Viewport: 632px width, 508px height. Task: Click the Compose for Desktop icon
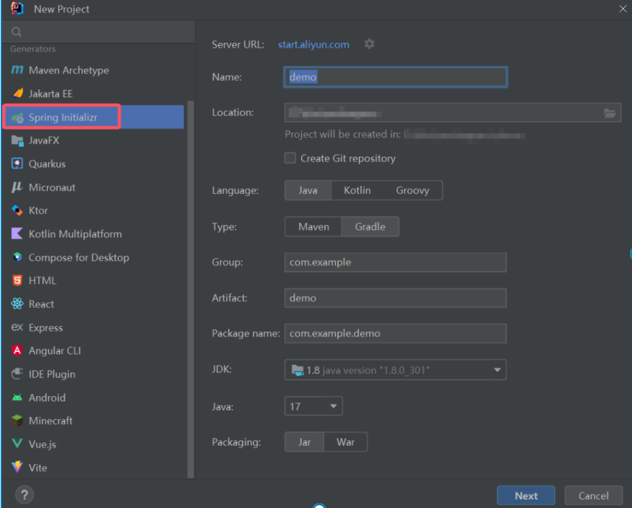pyautogui.click(x=17, y=257)
